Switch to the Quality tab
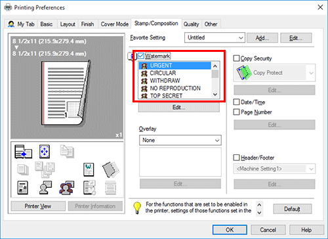Image resolution: width=328 pixels, height=239 pixels. [191, 24]
